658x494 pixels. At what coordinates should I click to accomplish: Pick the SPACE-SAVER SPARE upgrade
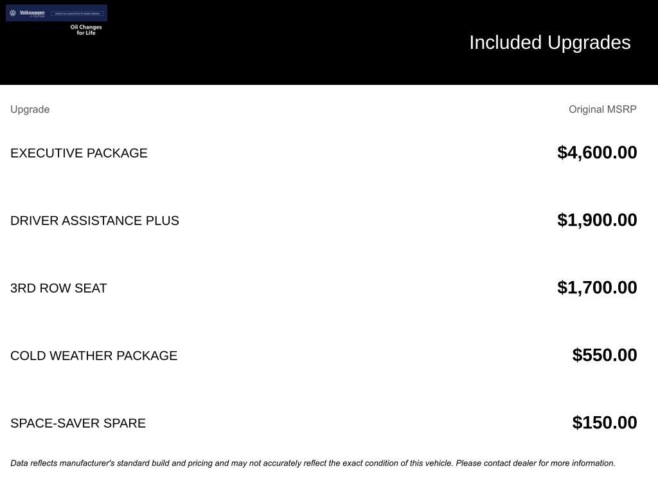(x=78, y=423)
